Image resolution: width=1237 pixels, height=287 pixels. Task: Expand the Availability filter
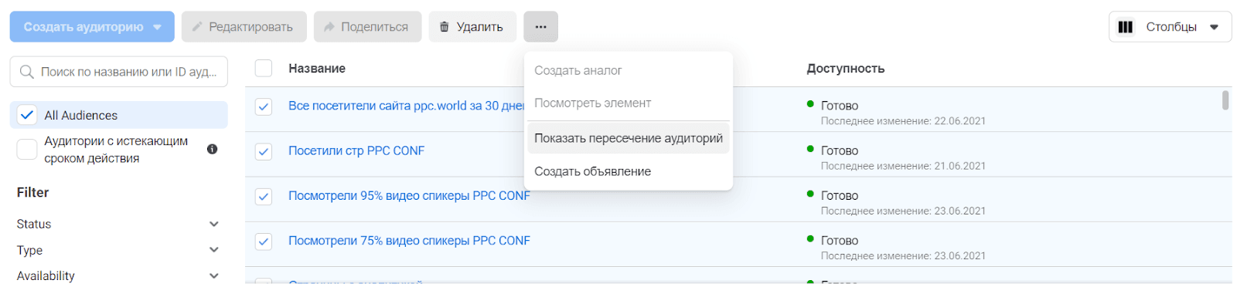click(214, 275)
